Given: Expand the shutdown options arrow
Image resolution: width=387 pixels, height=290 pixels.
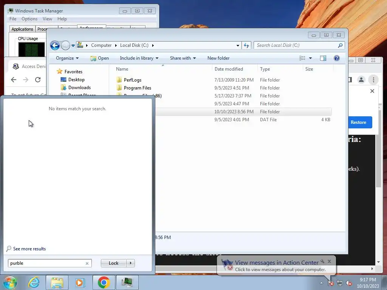Looking at the screenshot, I should pyautogui.click(x=130, y=263).
